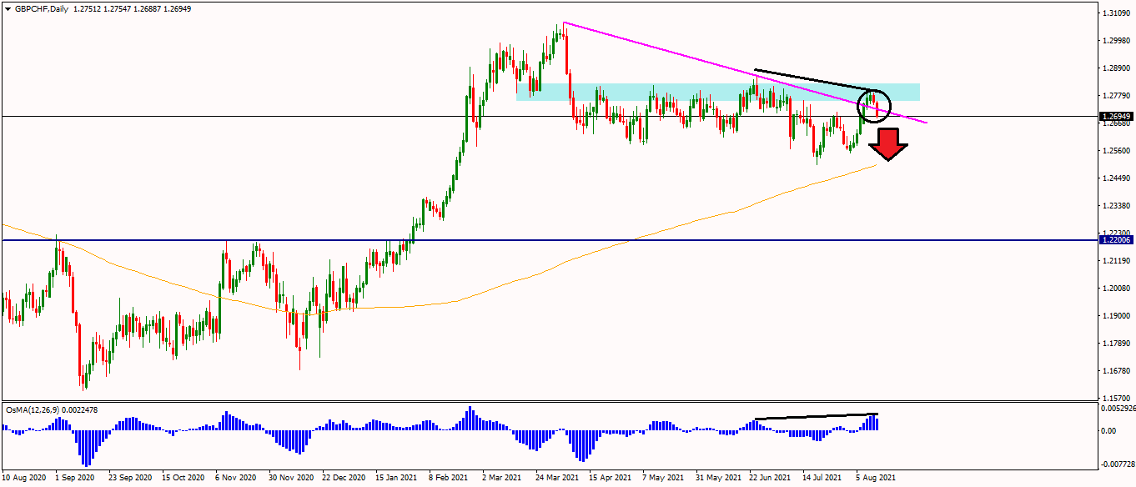The image size is (1136, 487).
Task: Click the chart shift triangle marker at top-left
Action: click(x=8, y=8)
